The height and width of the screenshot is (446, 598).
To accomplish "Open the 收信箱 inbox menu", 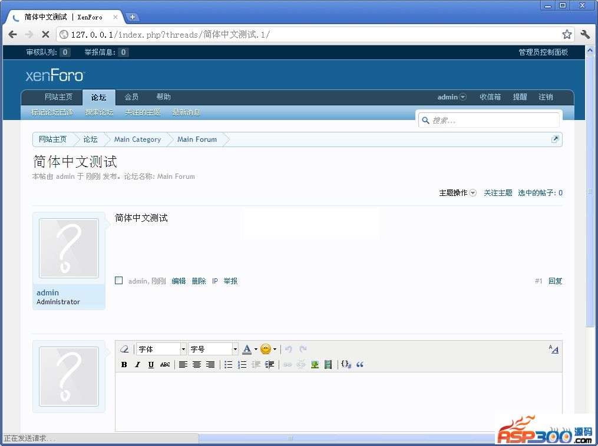I will tap(490, 97).
